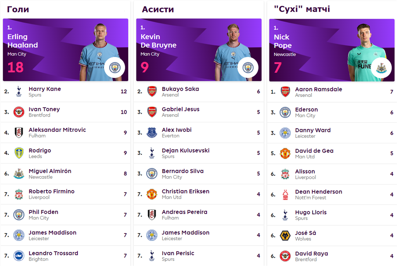Click the Man Utd crest beside David de Gea
The width and height of the screenshot is (397, 266).
click(x=285, y=153)
